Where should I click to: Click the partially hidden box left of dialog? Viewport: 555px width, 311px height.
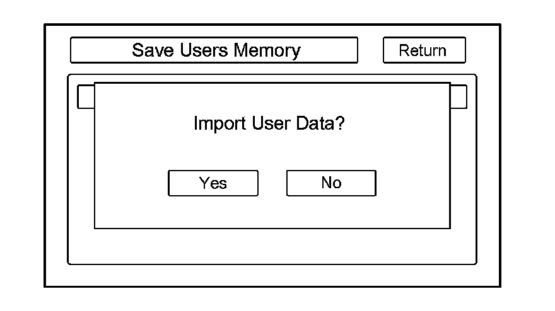86,96
